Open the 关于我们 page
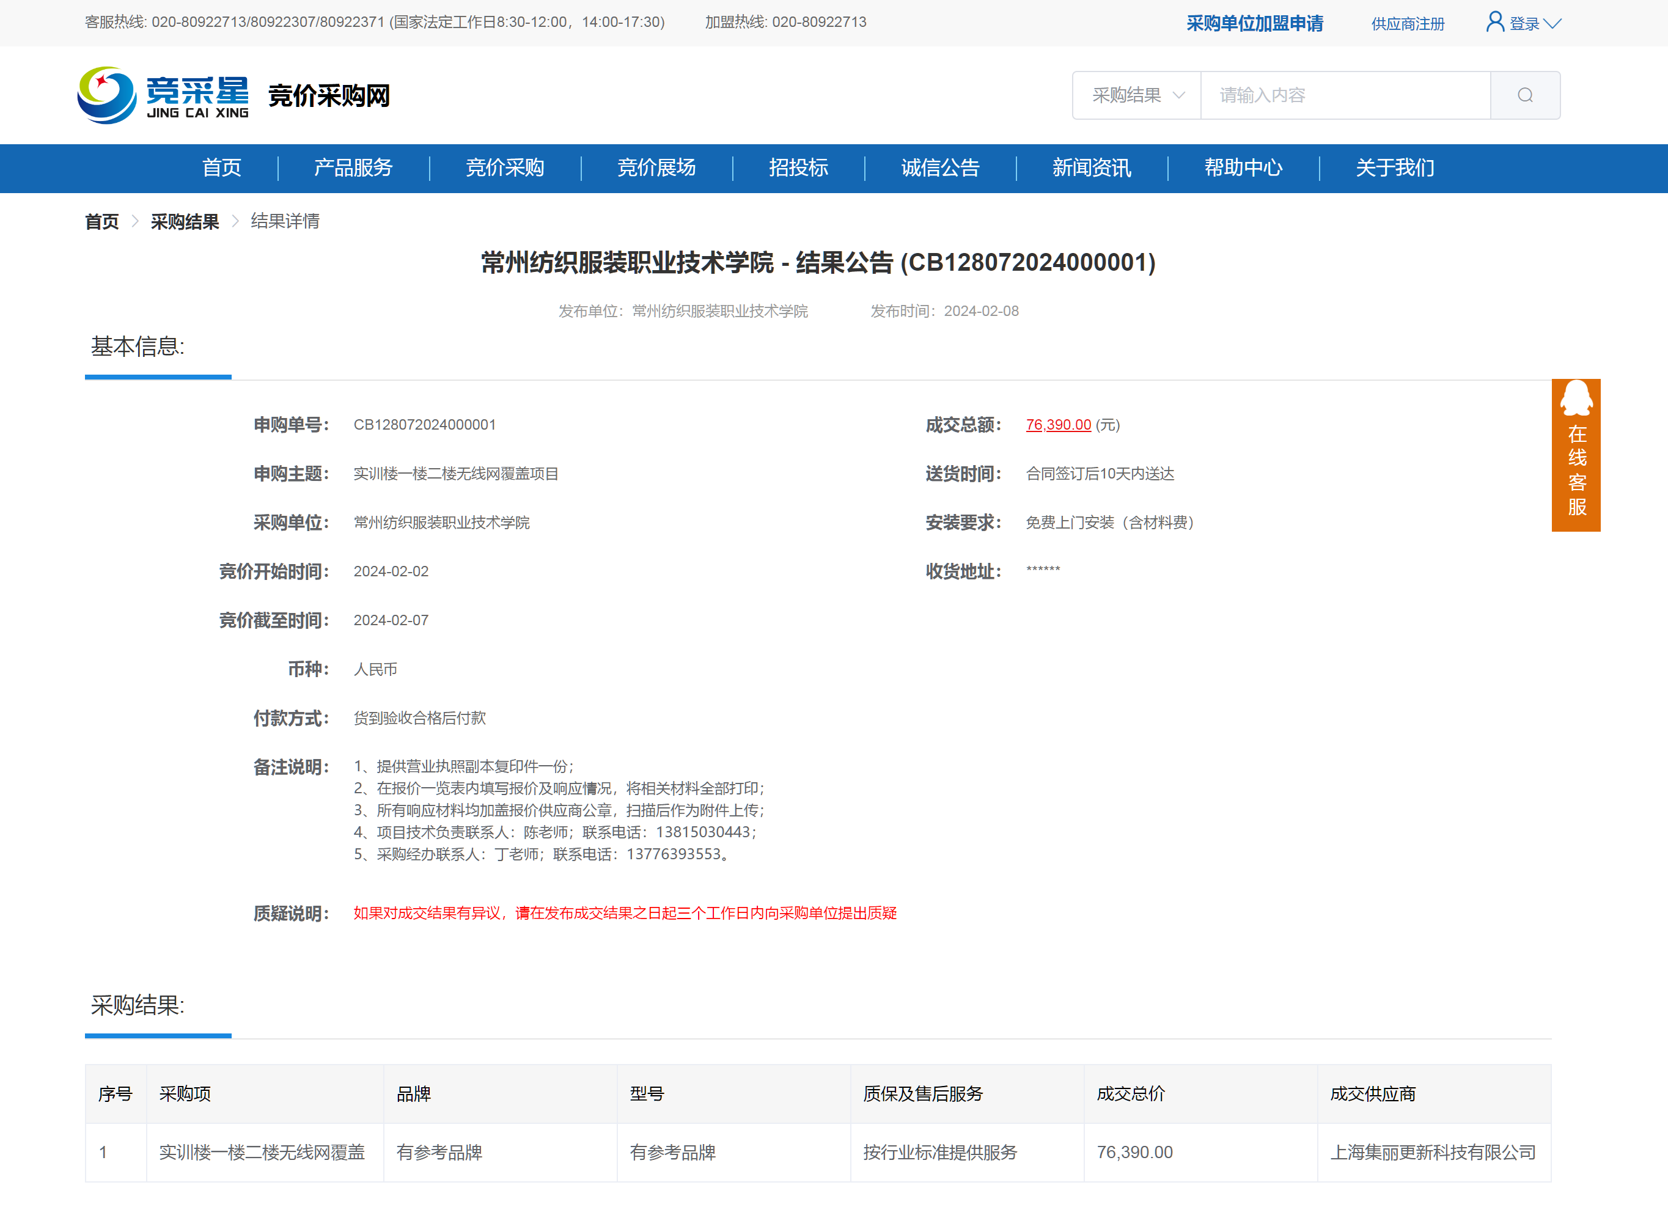1668x1229 pixels. click(x=1394, y=168)
